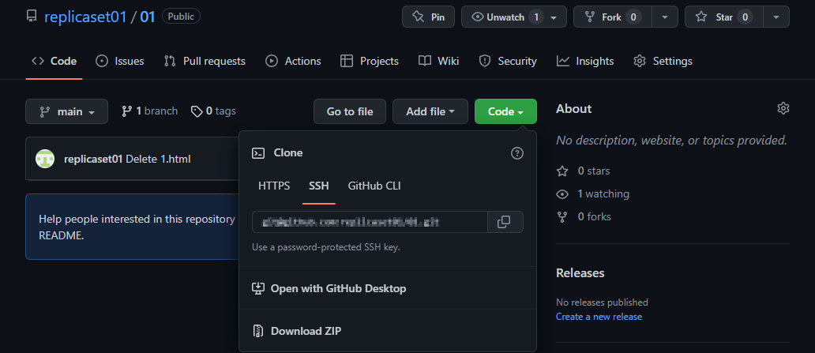The height and width of the screenshot is (353, 815).
Task: Click the About section gear icon
Action: (783, 108)
